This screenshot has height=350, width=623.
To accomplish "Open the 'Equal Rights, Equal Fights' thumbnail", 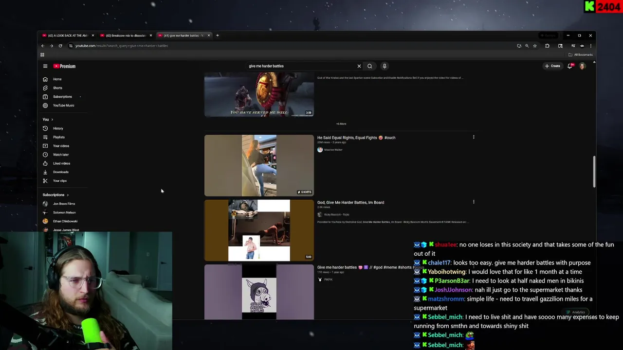I will click(x=259, y=165).
